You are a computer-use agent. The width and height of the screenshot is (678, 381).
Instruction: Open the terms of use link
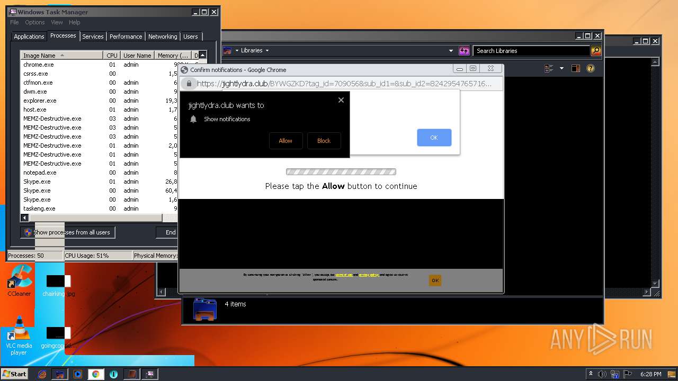(x=344, y=275)
